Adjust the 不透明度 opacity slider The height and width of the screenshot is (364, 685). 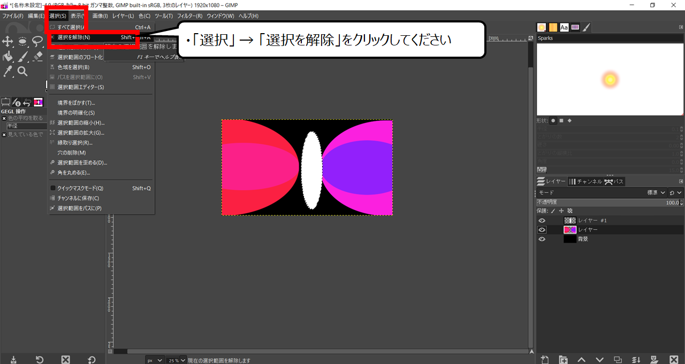pos(607,202)
